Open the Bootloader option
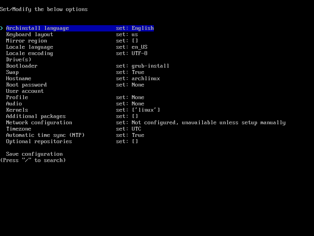Screen dimensions: 314x236 pyautogui.click(x=22, y=66)
